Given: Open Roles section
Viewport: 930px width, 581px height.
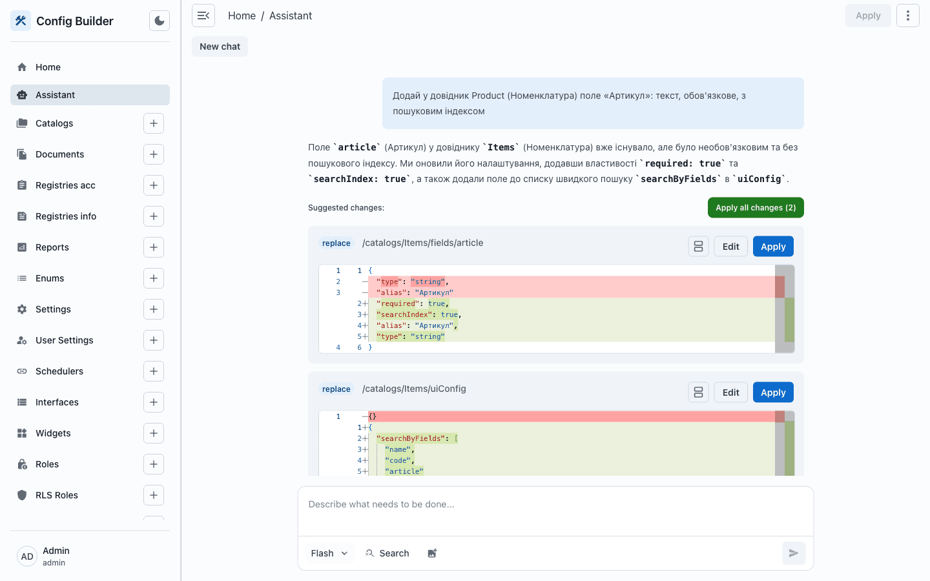Looking at the screenshot, I should 47,464.
